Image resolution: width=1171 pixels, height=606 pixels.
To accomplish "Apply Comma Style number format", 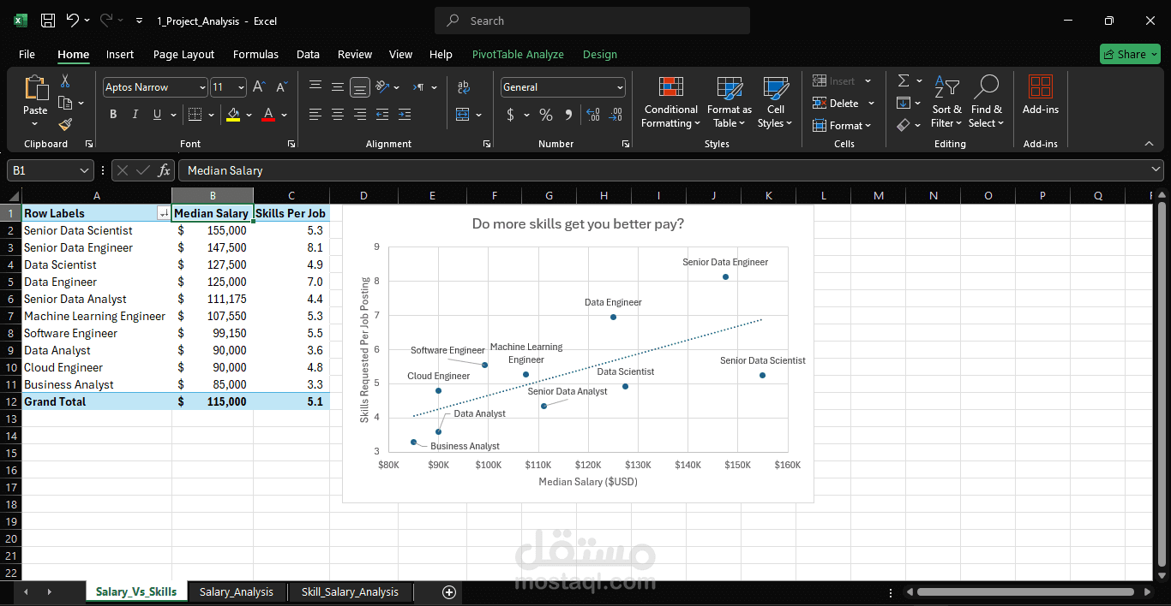I will (x=569, y=115).
